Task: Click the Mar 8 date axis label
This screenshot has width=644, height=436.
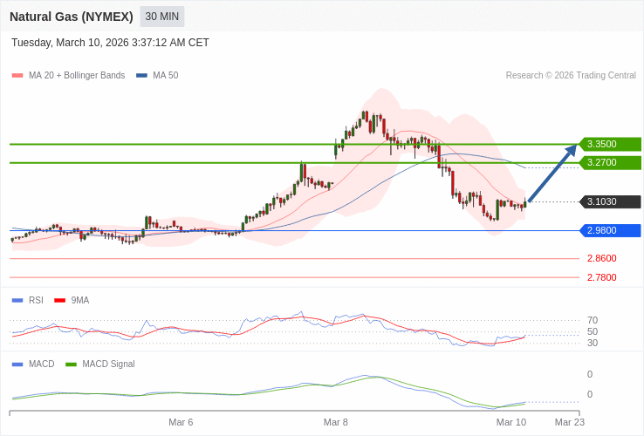Action: 336,422
